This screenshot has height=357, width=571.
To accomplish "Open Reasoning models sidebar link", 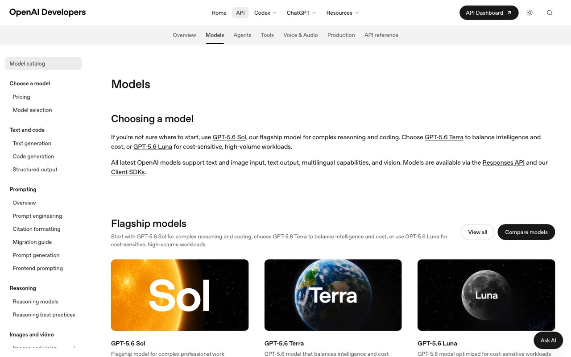I will click(35, 302).
